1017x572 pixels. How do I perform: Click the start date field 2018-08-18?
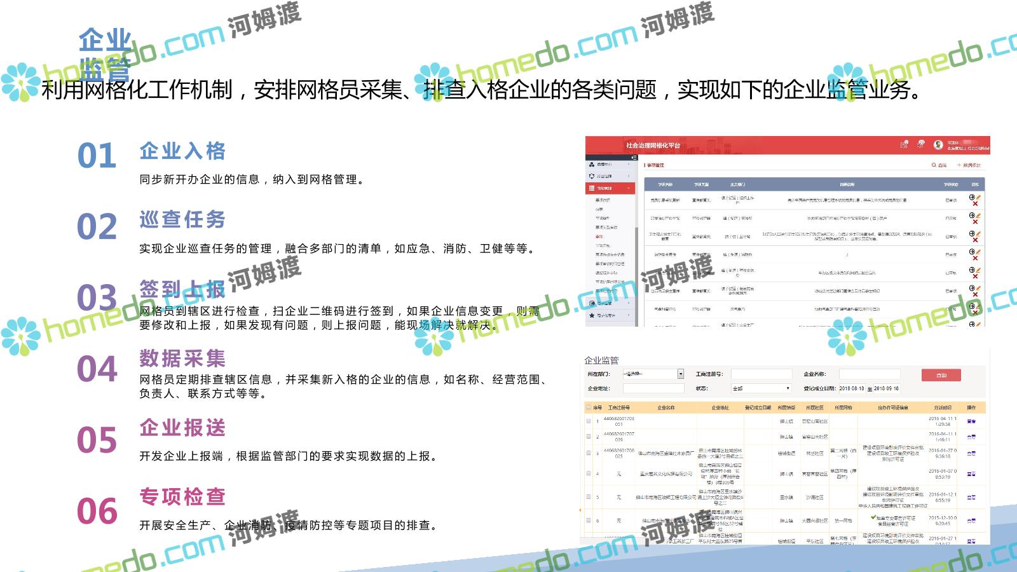coord(851,388)
